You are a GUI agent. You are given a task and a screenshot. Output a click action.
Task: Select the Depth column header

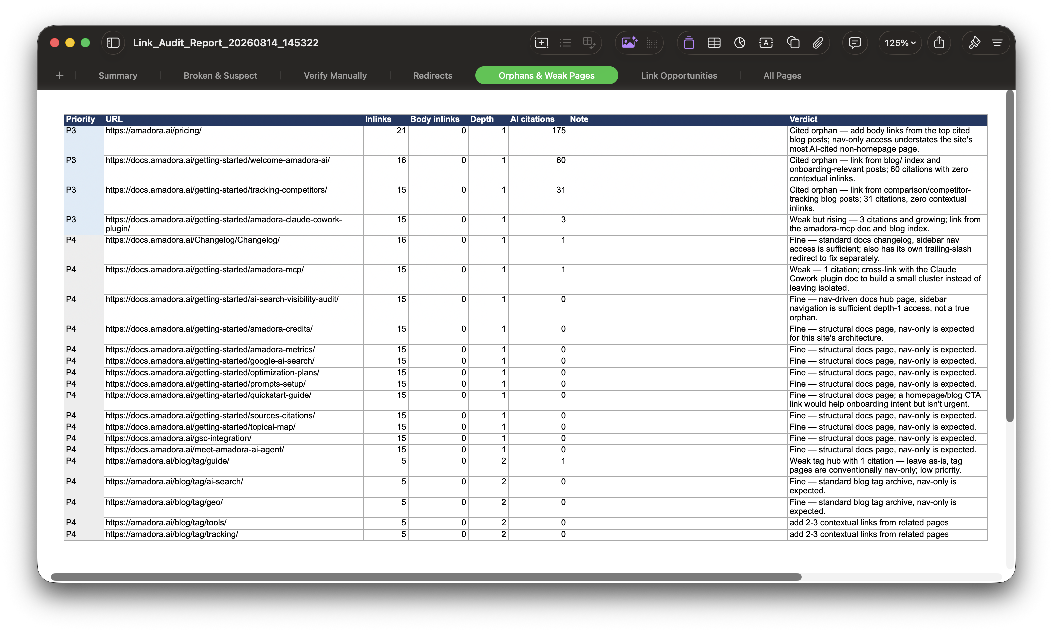[488, 119]
